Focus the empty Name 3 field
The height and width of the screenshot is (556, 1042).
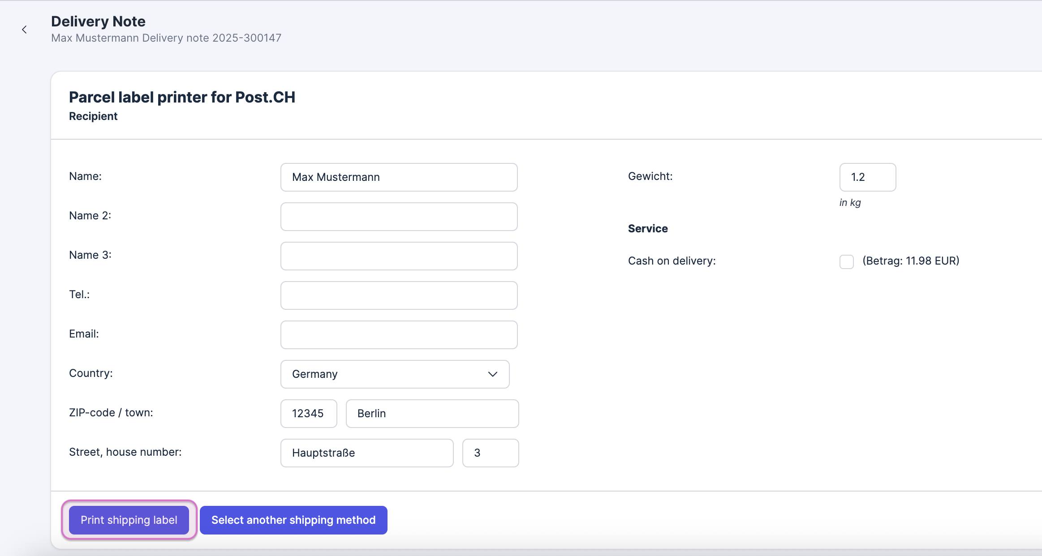[399, 256]
